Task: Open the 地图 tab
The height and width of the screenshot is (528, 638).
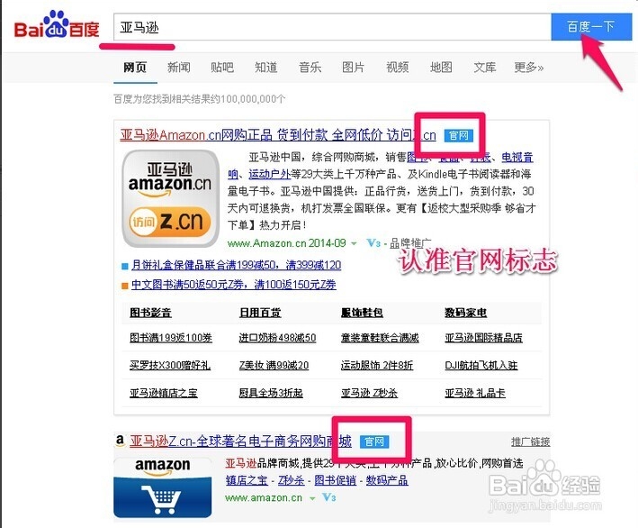Action: click(441, 68)
